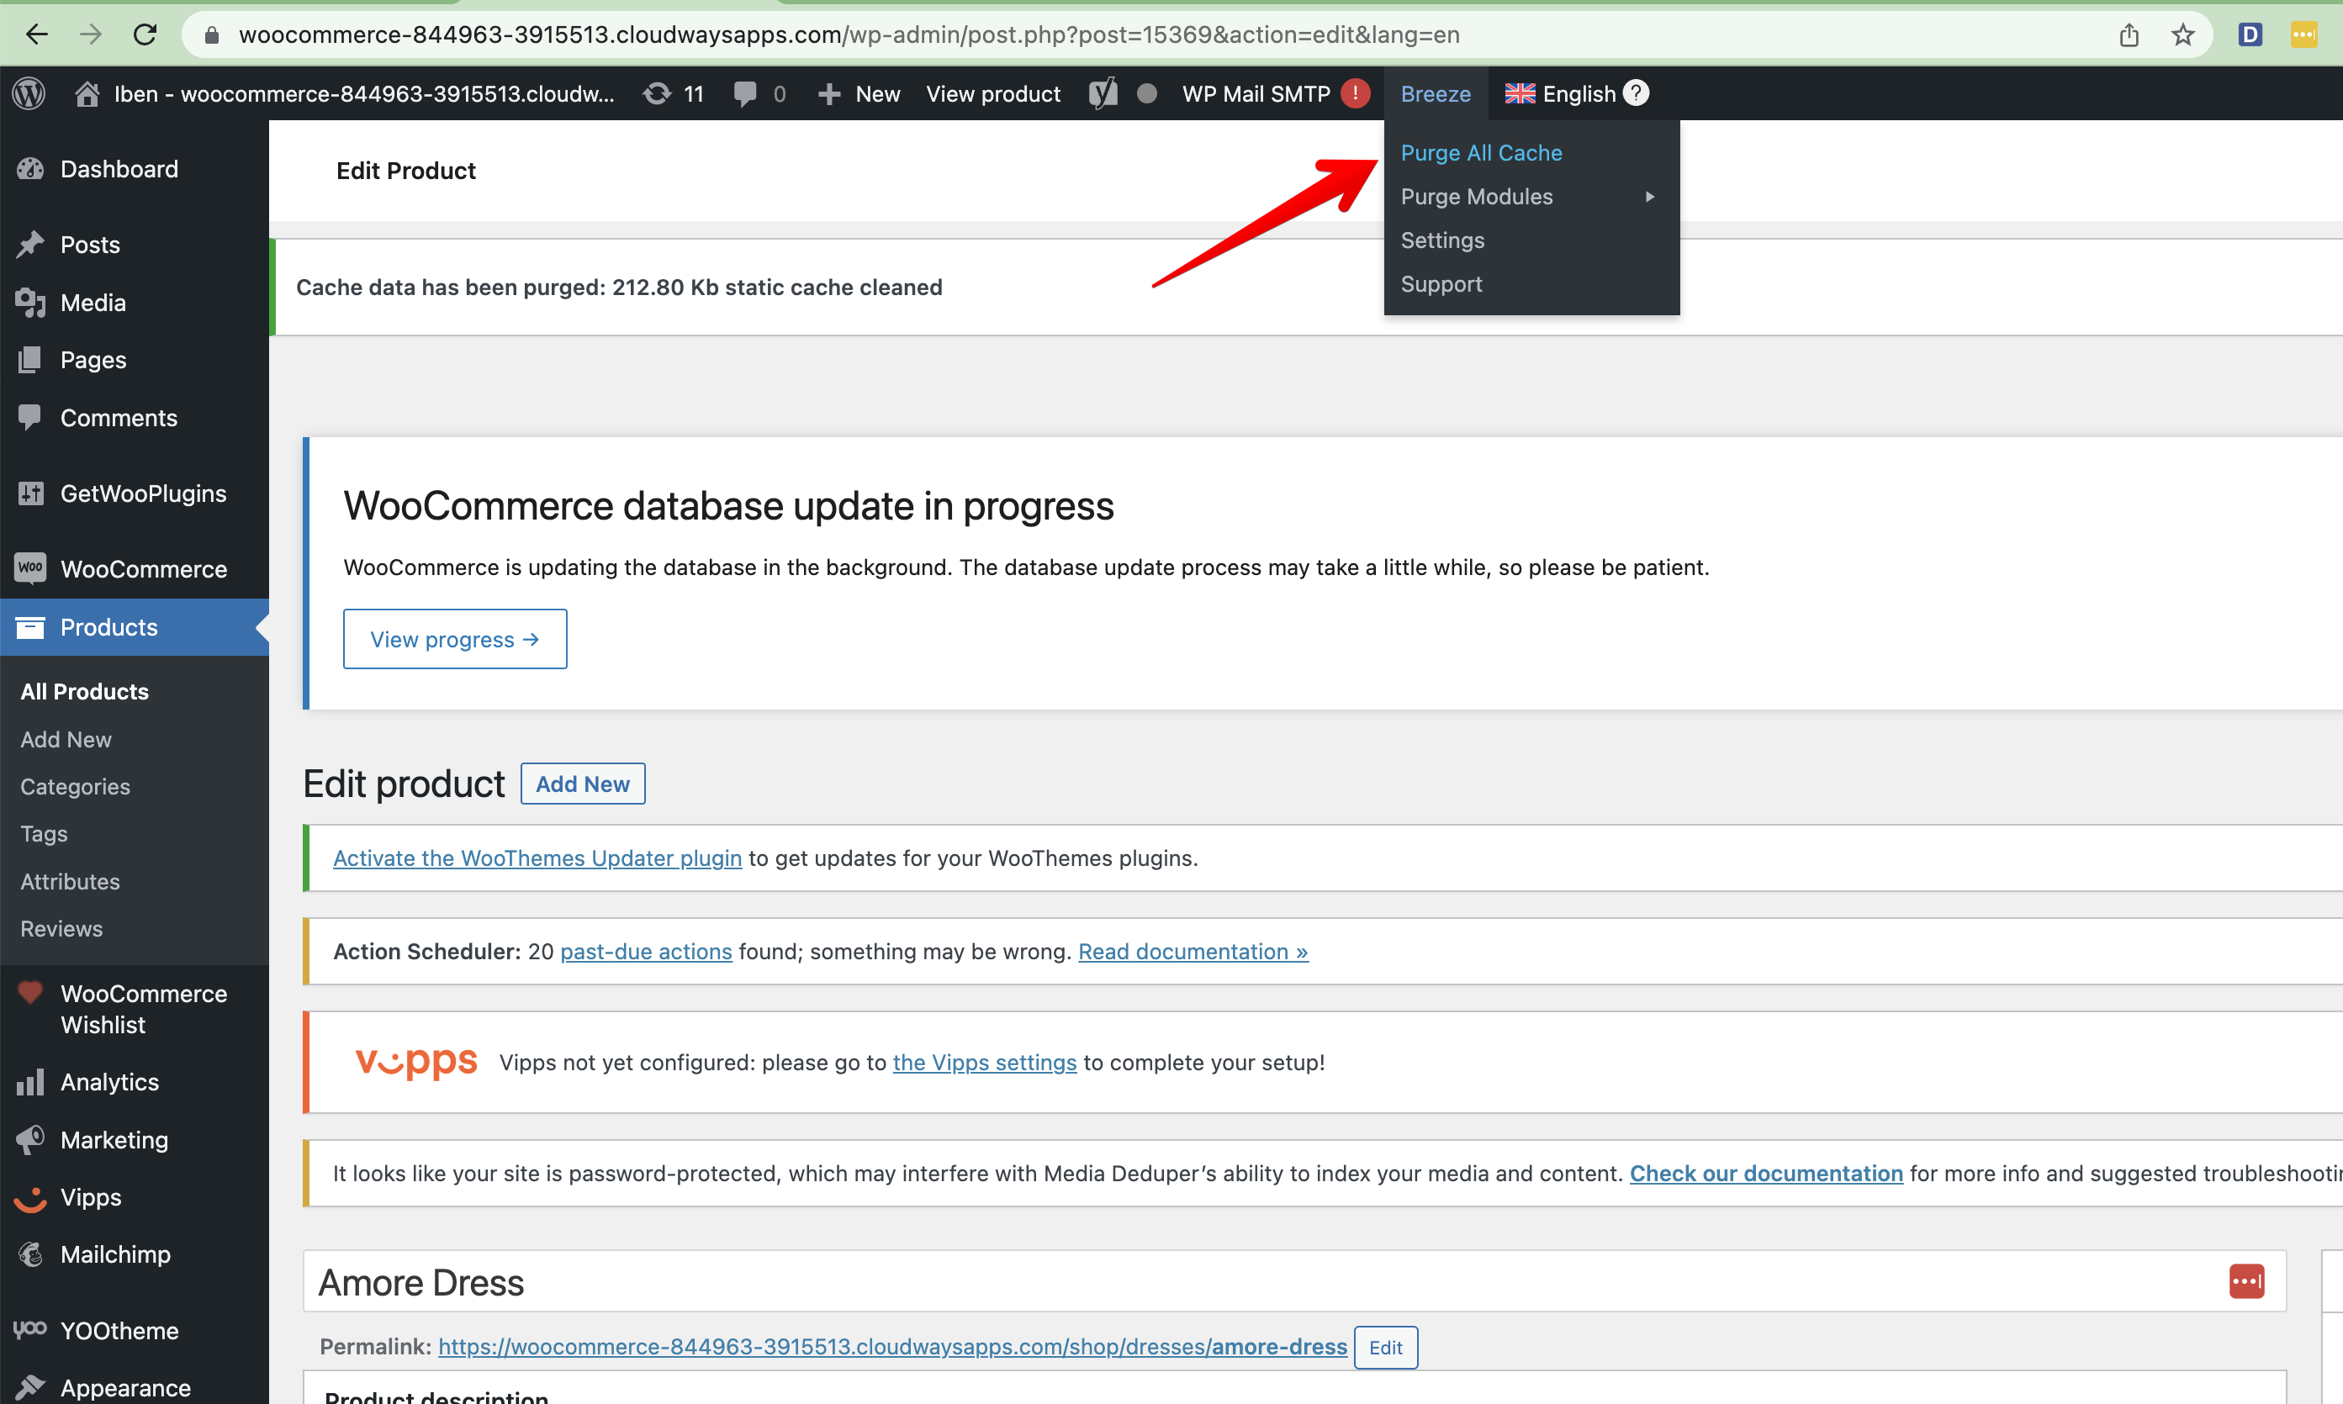Click the Mailchimp monkey icon
The width and height of the screenshot is (2343, 1404).
pos(30,1254)
